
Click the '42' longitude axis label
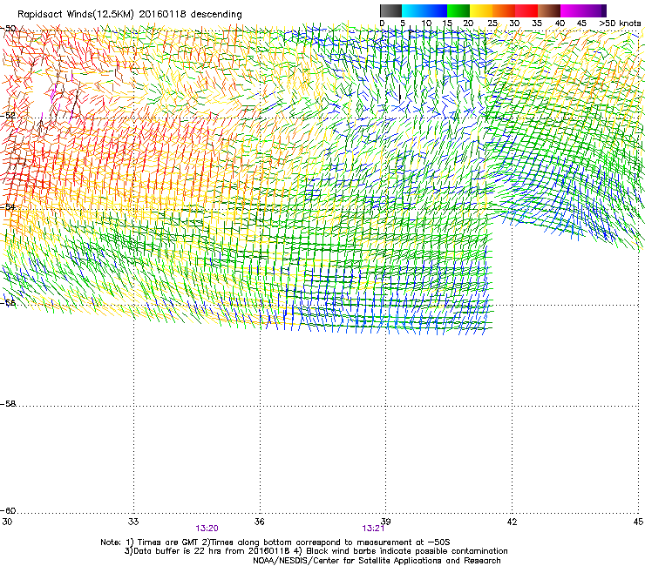click(x=513, y=522)
